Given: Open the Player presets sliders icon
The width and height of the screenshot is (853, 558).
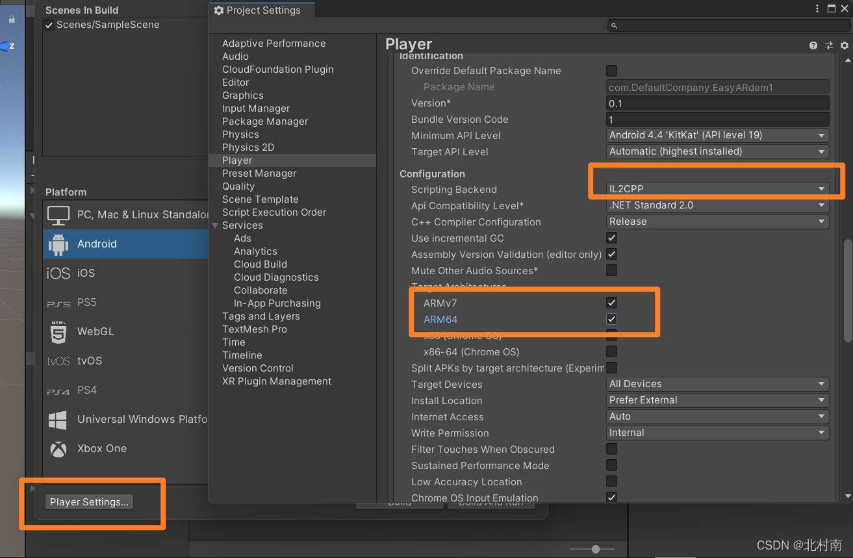Looking at the screenshot, I should point(829,45).
